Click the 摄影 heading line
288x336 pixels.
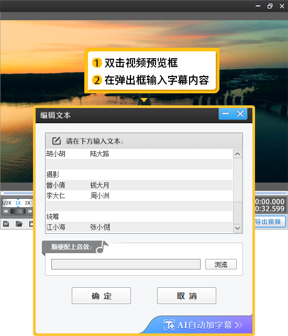pyautogui.click(x=139, y=175)
